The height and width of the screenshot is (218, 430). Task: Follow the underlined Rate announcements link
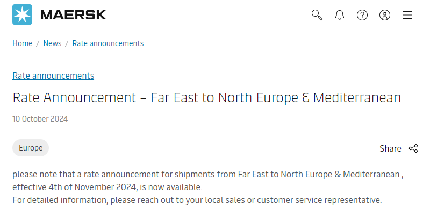53,76
